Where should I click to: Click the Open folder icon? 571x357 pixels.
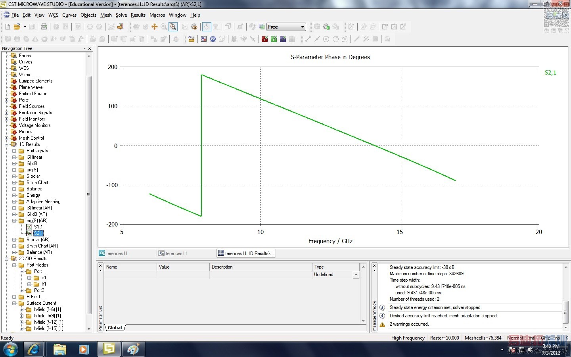tap(17, 27)
